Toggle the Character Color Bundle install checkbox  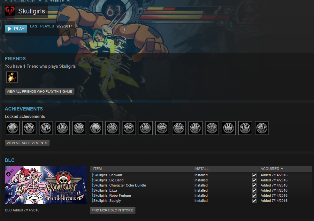coord(254,185)
